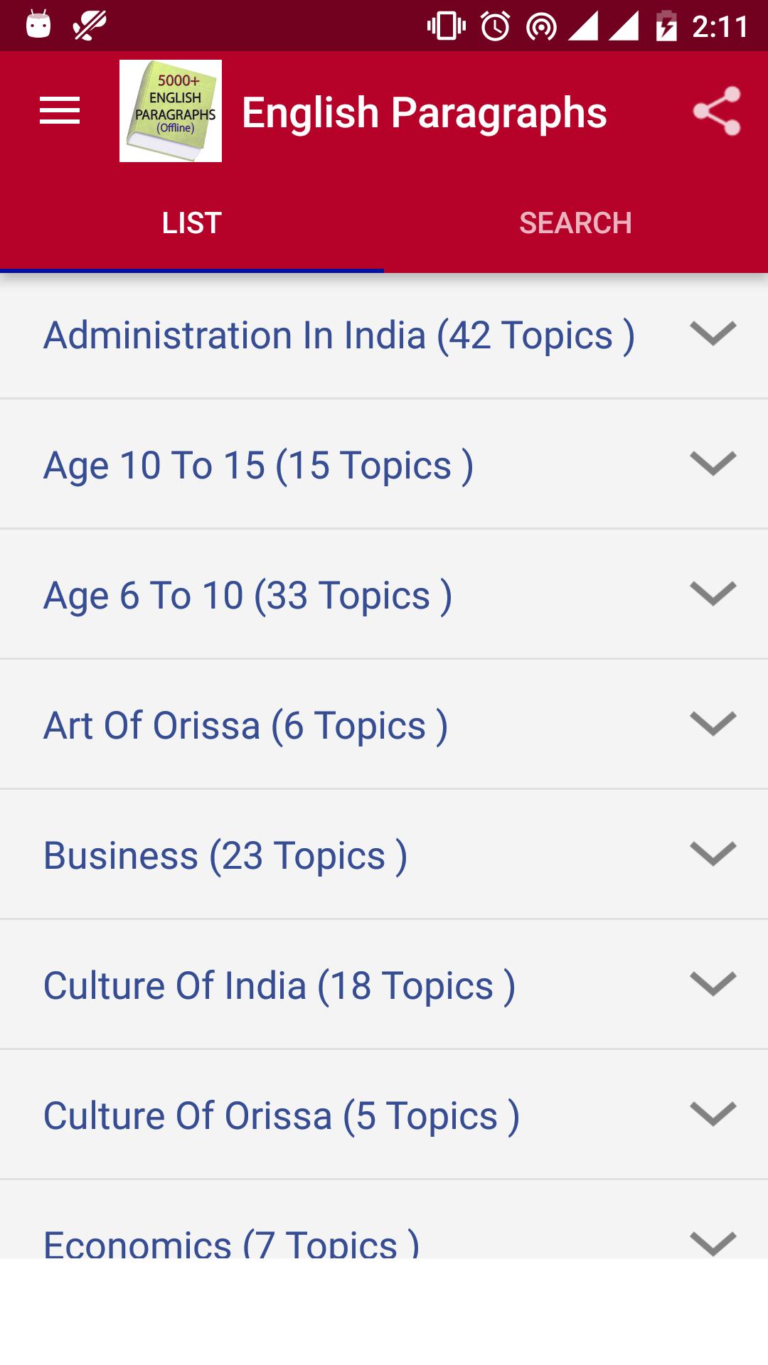Open Culture Of India (18 Topics)
This screenshot has height=1365, width=768.
coord(384,985)
